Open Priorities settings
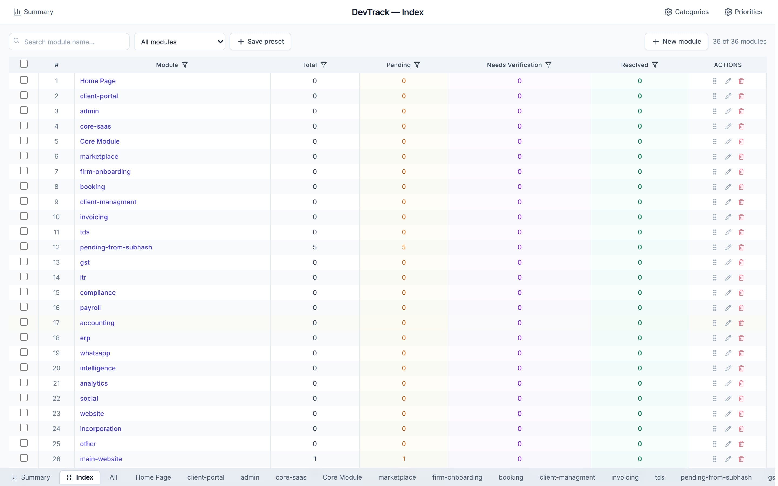 743,12
